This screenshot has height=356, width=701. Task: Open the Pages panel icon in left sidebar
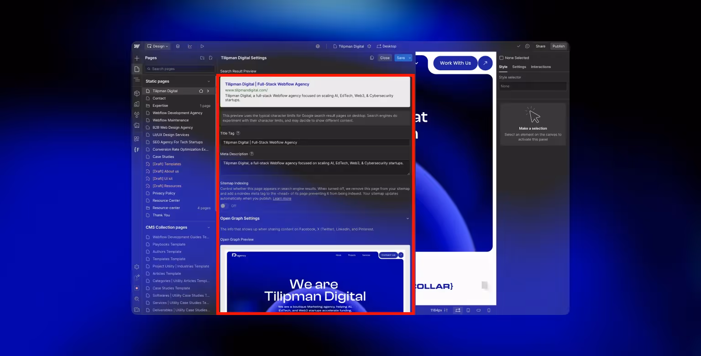click(136, 69)
